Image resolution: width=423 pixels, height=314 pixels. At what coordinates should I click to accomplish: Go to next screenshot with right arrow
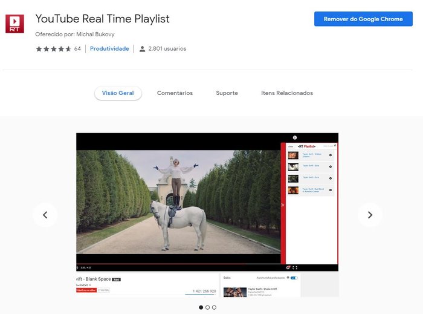click(370, 215)
